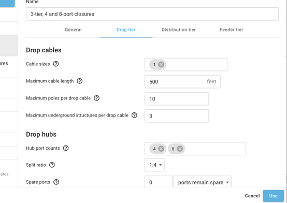
Task: Click the Cable sizes label text
Action: (38, 64)
